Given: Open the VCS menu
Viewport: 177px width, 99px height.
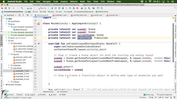Looking at the screenshot, I should pyautogui.click(x=103, y=2).
